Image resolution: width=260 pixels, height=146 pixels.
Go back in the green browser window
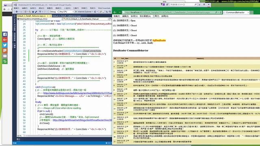[115, 12]
